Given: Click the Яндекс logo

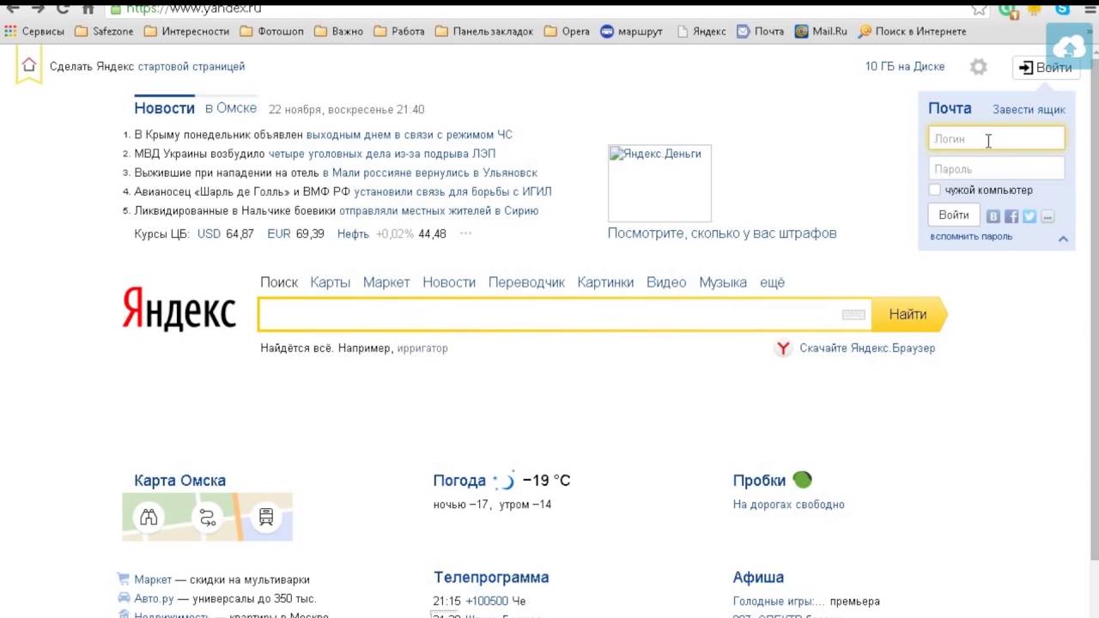Looking at the screenshot, I should [x=179, y=309].
